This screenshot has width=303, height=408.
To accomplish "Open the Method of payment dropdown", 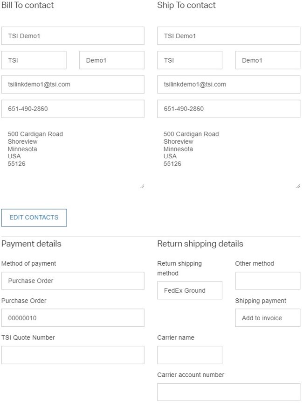I will point(73,281).
